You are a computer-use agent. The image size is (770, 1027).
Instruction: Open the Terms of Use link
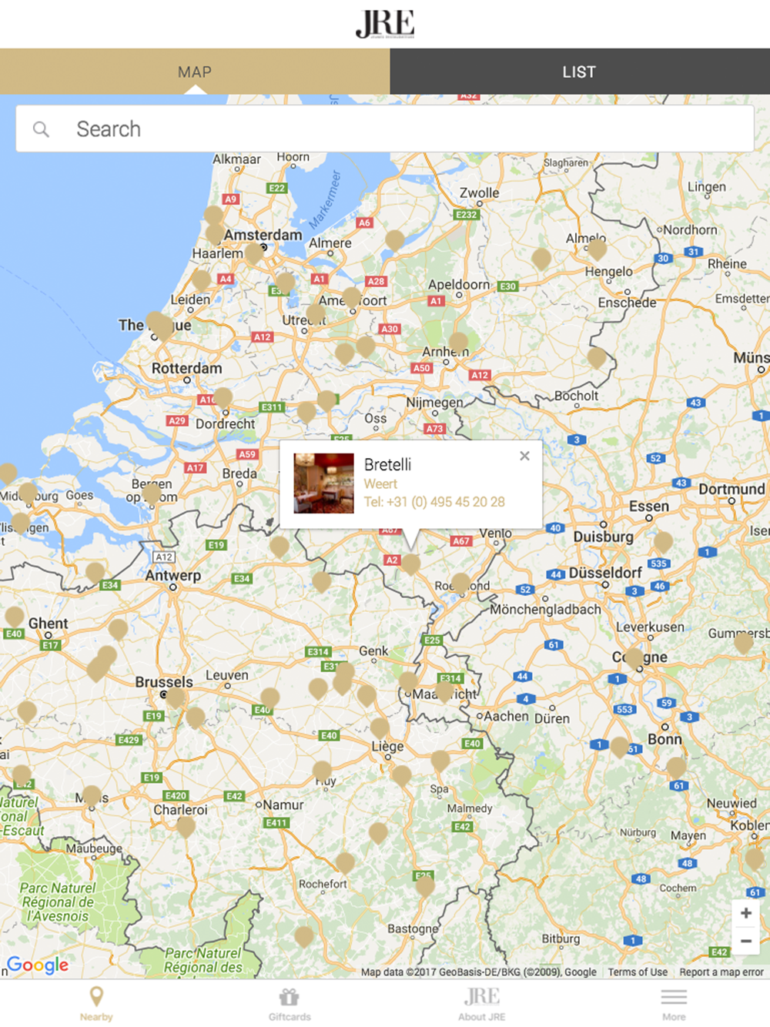point(638,972)
